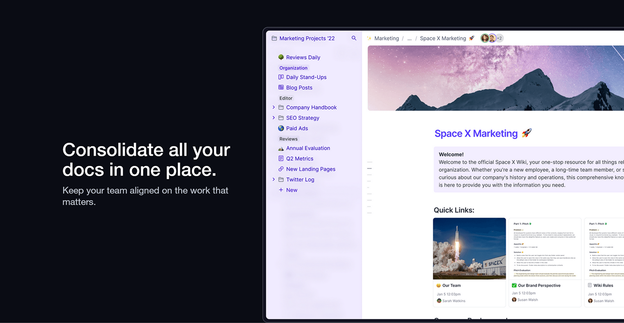Open the collapsed breadcrumb ellipsis
Image resolution: width=624 pixels, height=323 pixels.
409,38
